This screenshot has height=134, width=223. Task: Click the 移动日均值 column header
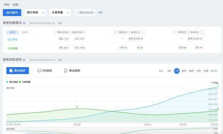coord(77,32)
